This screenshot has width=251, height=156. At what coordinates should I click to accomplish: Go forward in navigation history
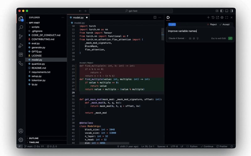point(85,11)
